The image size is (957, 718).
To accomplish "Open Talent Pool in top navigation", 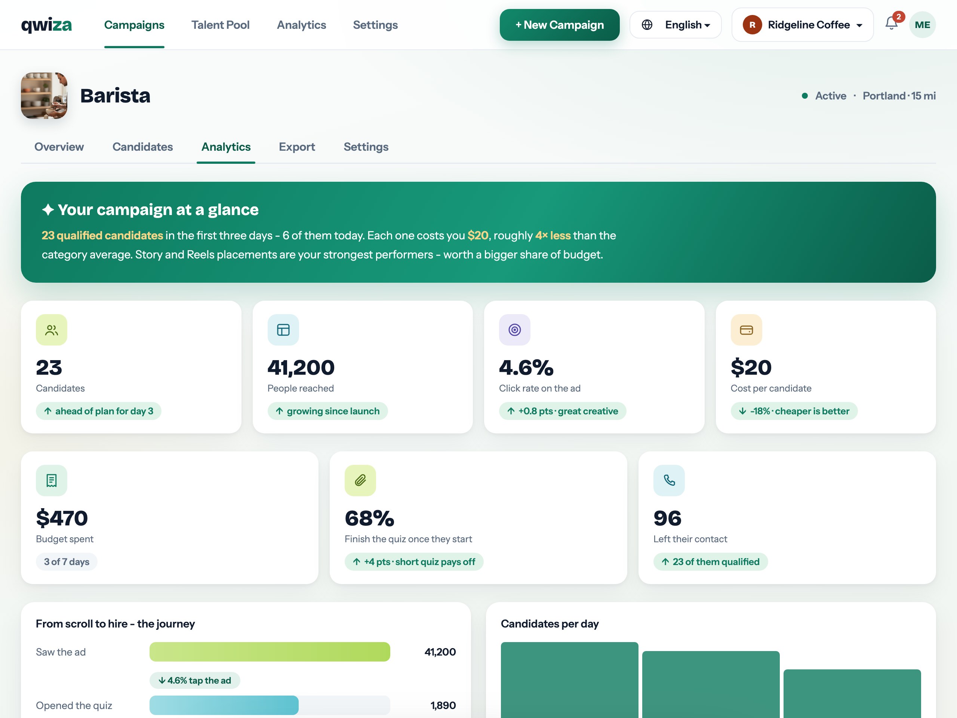I will click(x=220, y=25).
